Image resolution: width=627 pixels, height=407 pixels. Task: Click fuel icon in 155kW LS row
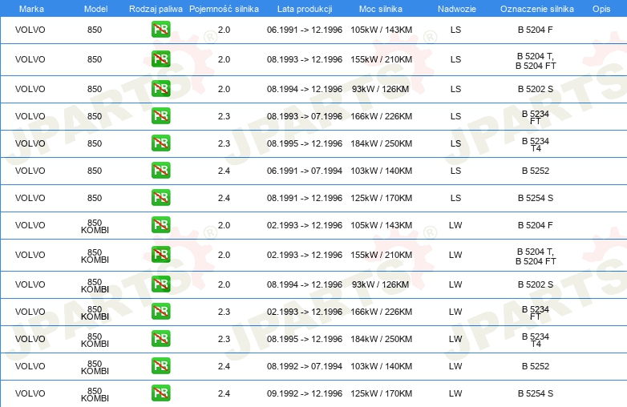pyautogui.click(x=160, y=59)
